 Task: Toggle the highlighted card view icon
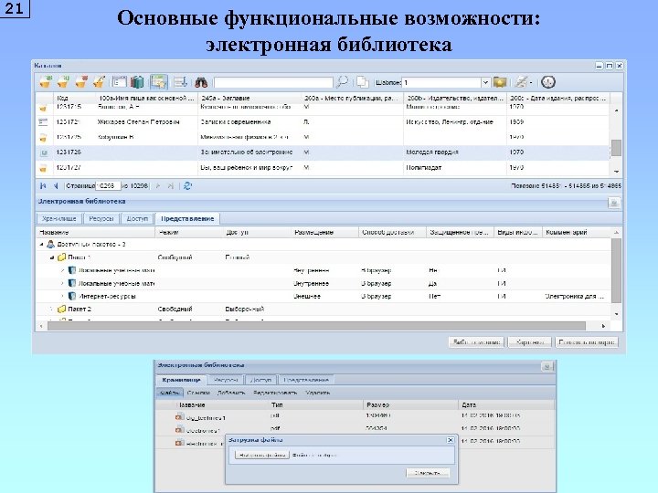(158, 82)
